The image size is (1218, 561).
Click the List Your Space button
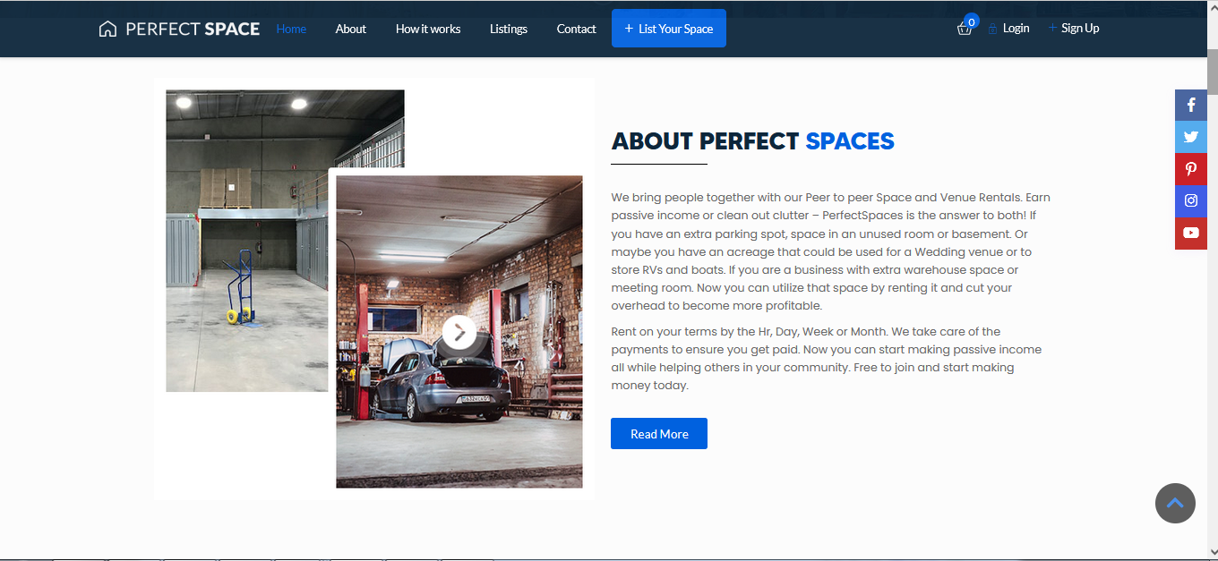tap(669, 29)
